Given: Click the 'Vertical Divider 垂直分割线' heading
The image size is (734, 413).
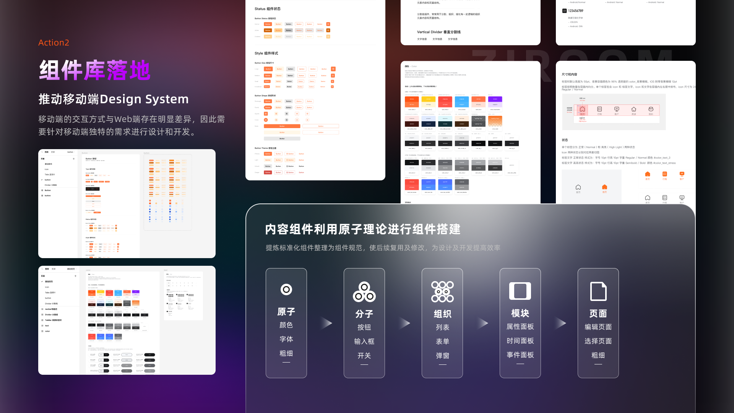Looking at the screenshot, I should pyautogui.click(x=439, y=32).
